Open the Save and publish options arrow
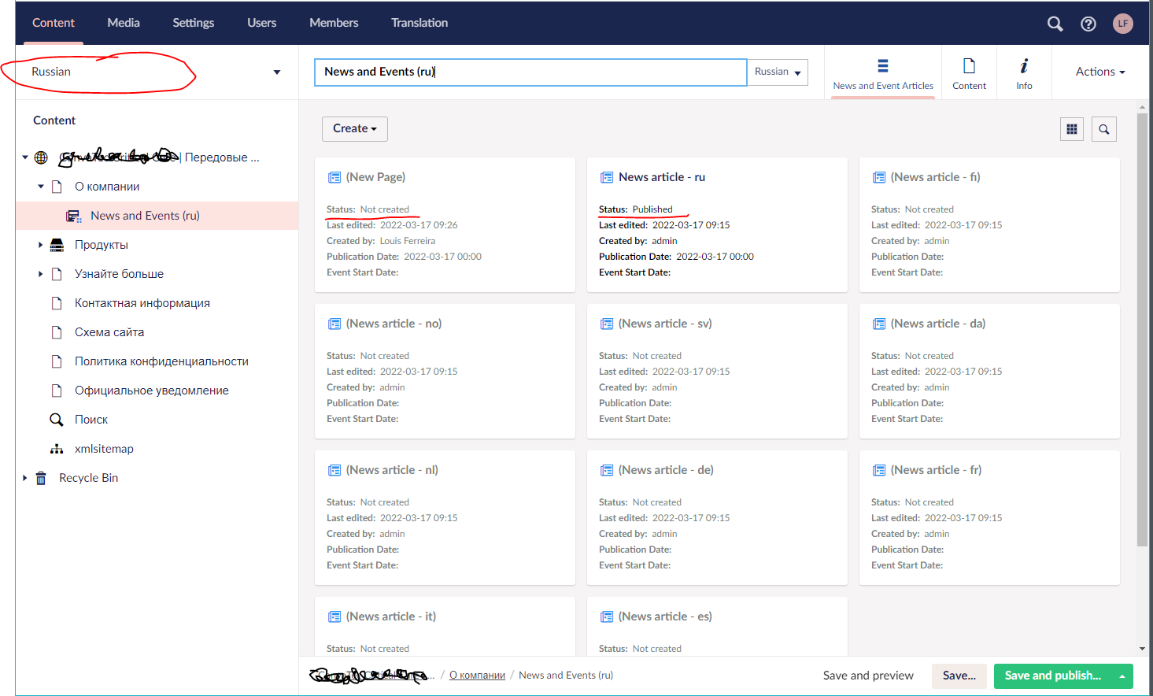Screen dimensions: 1153x696 (1122, 676)
